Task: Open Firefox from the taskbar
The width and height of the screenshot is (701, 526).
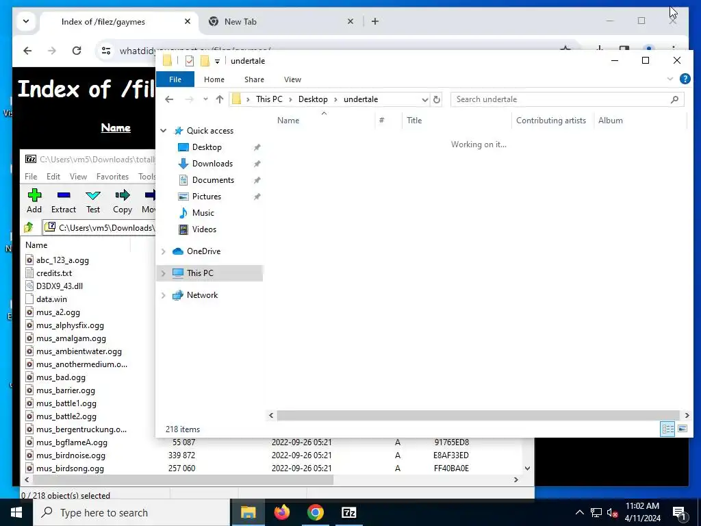Action: point(281,512)
